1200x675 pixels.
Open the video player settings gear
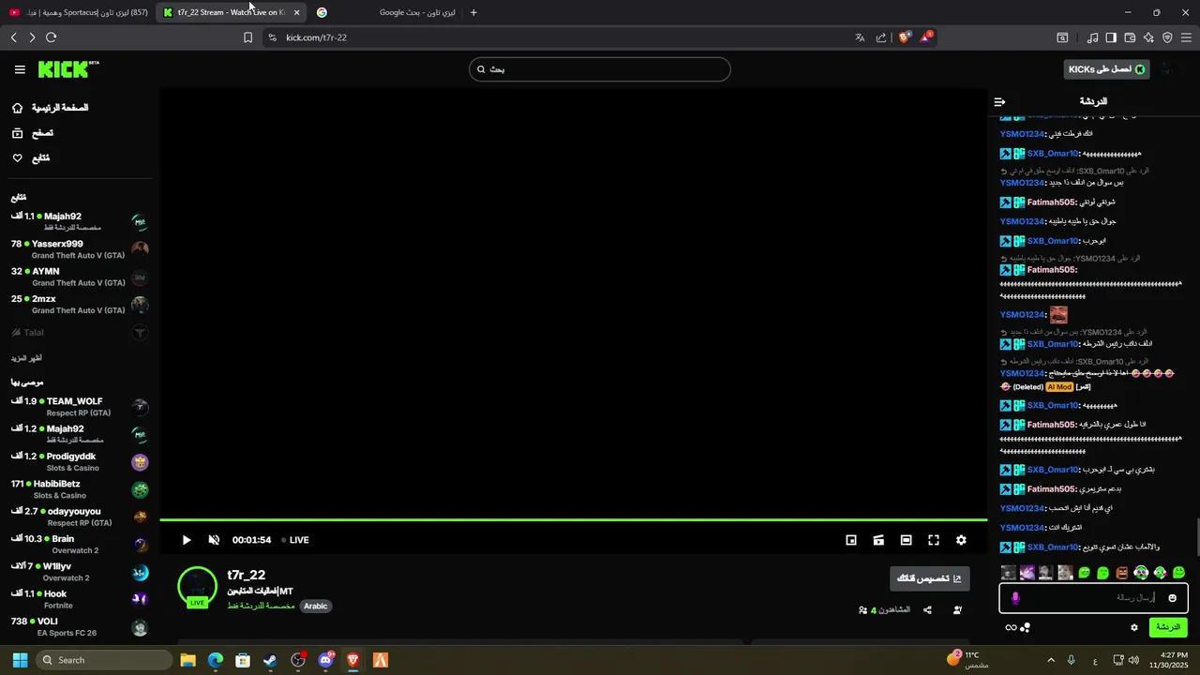click(961, 540)
